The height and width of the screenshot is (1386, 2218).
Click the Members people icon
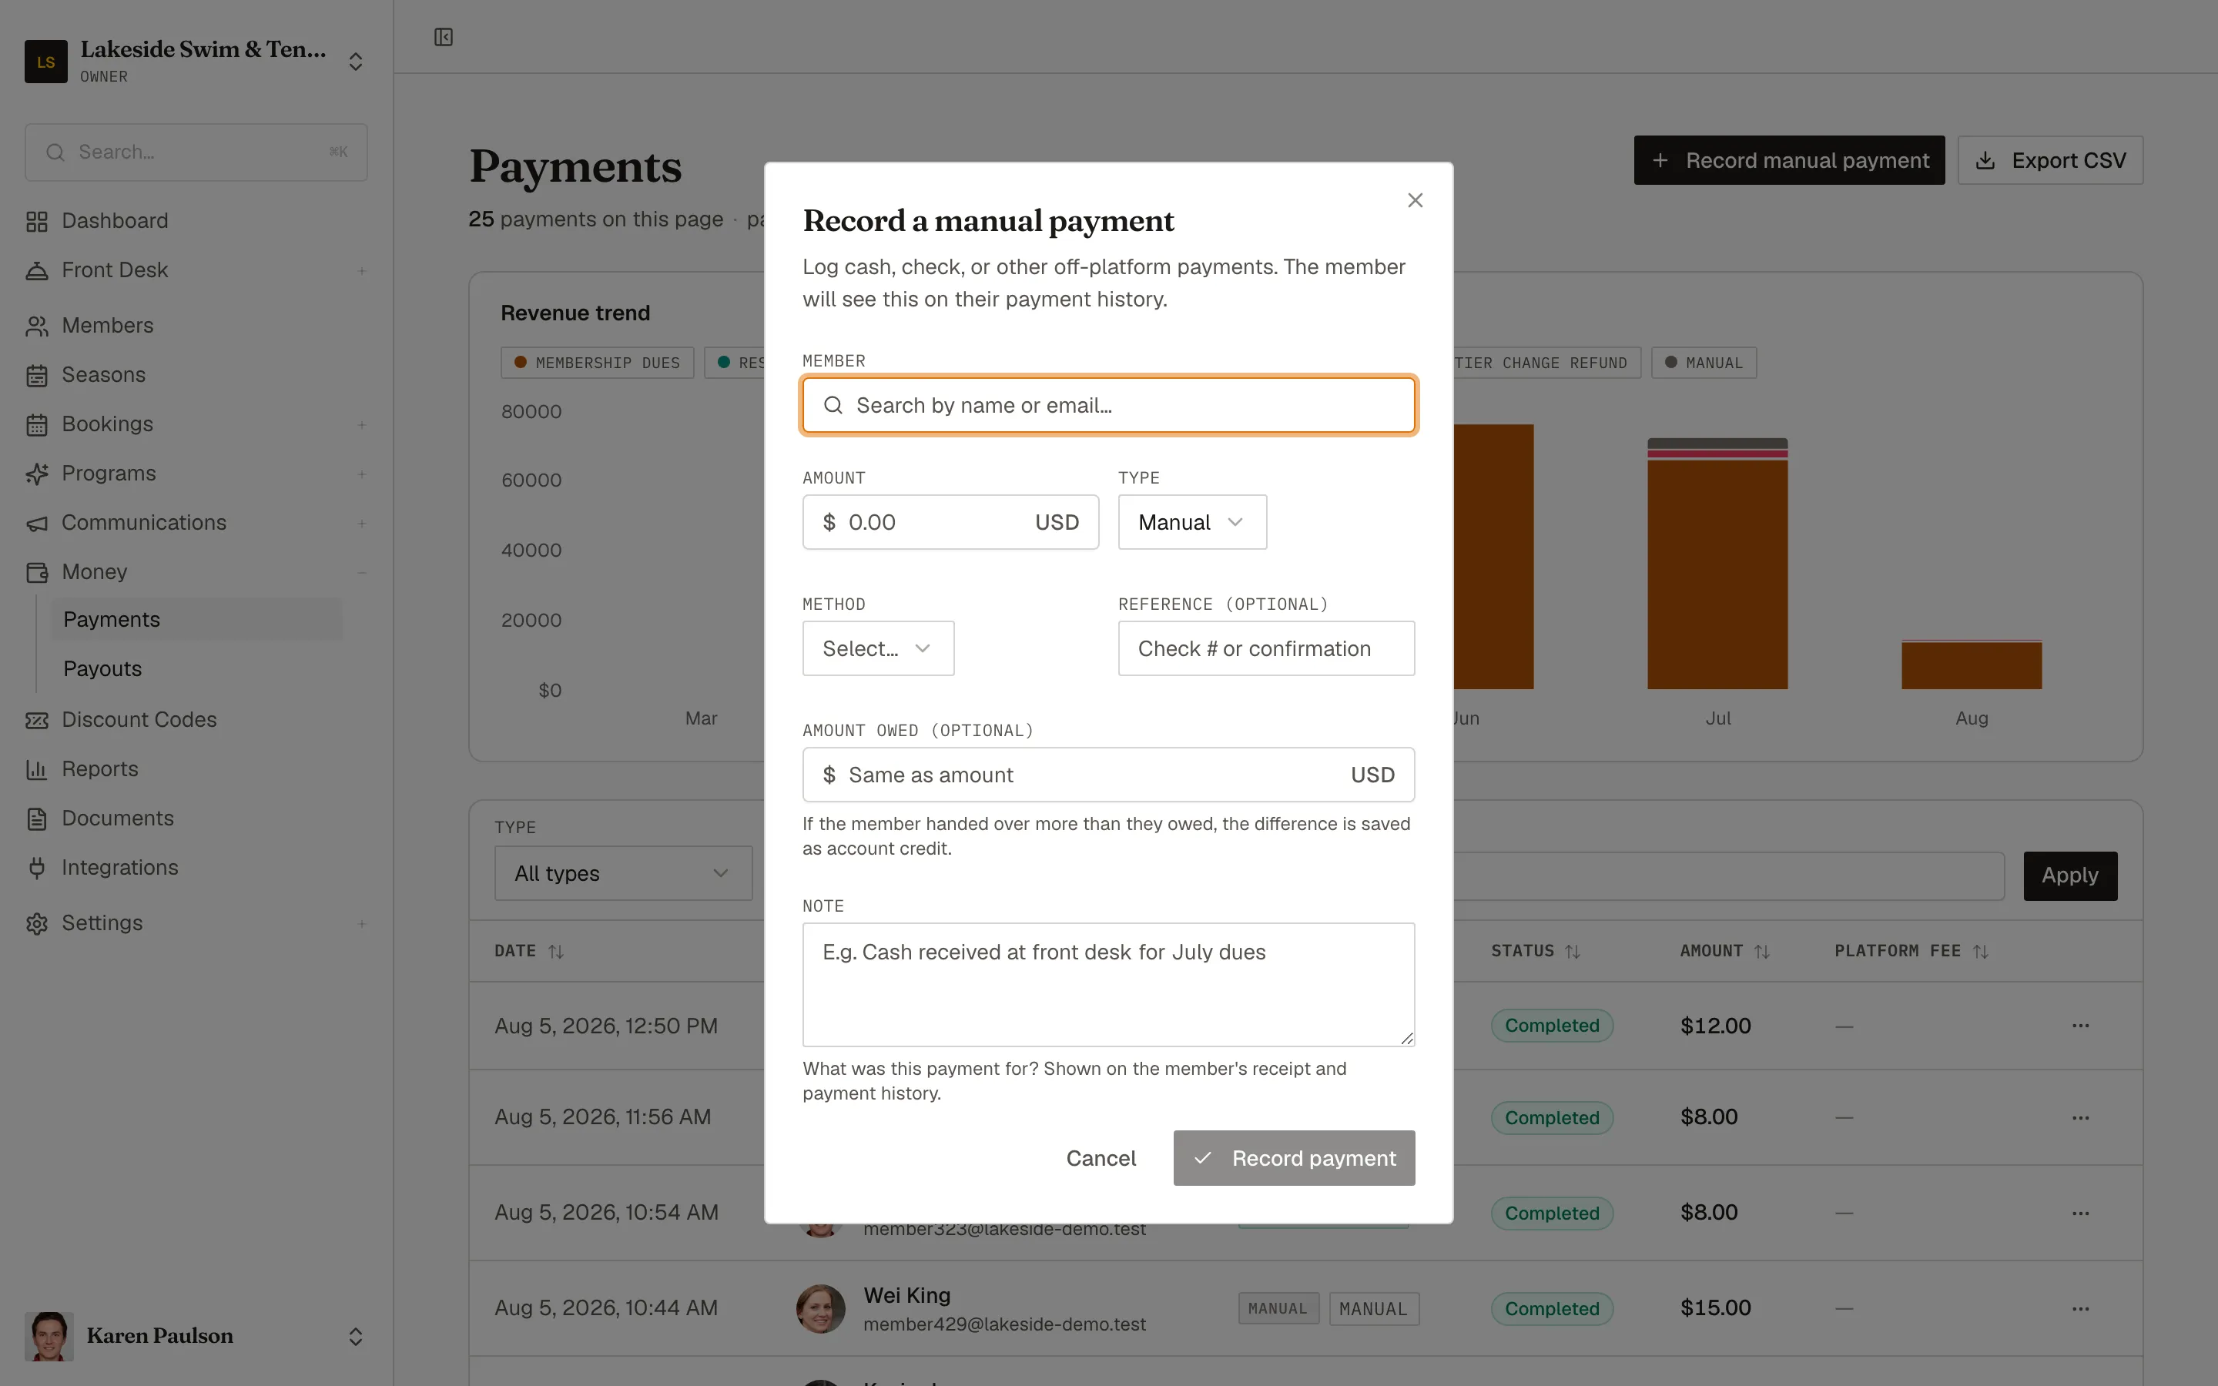point(37,326)
